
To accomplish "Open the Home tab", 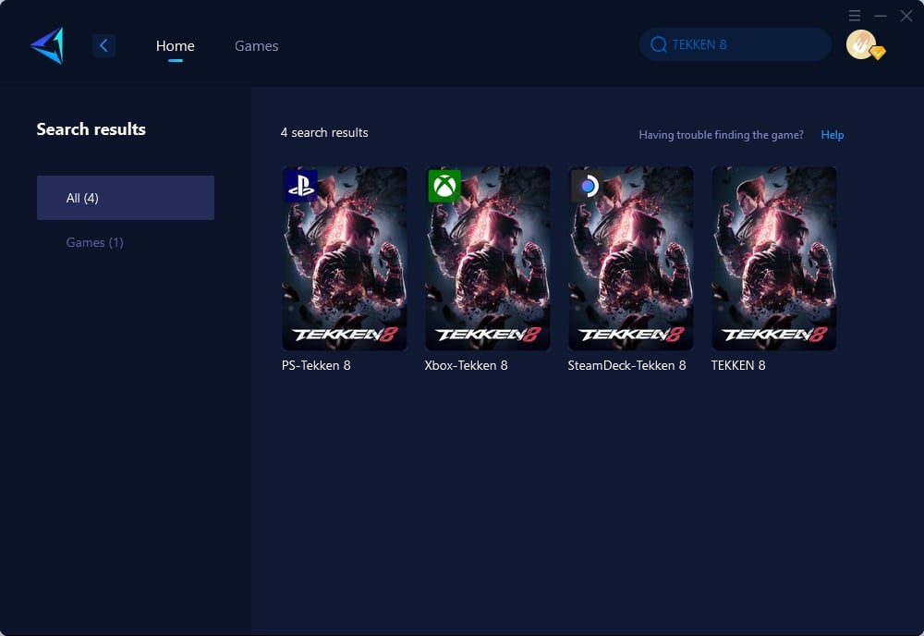I will 175,46.
